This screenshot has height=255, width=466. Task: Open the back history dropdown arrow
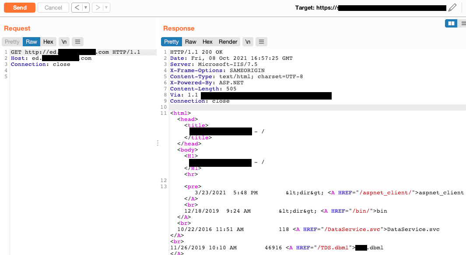86,7
